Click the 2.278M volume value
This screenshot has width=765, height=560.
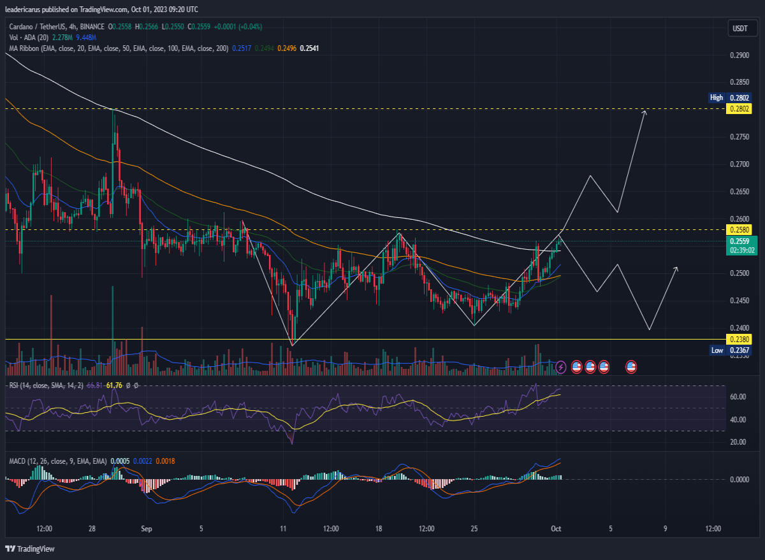click(63, 38)
